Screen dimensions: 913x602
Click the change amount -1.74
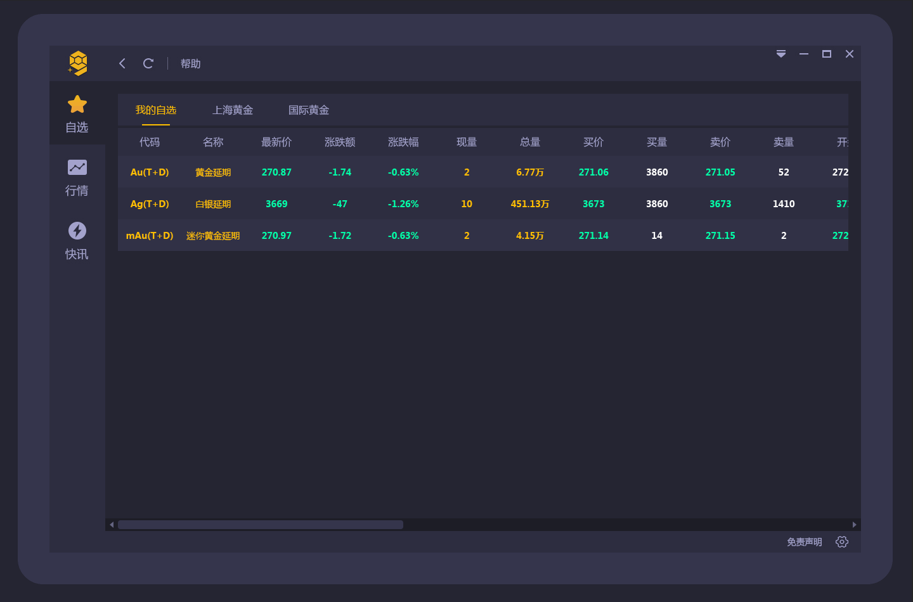click(x=340, y=172)
